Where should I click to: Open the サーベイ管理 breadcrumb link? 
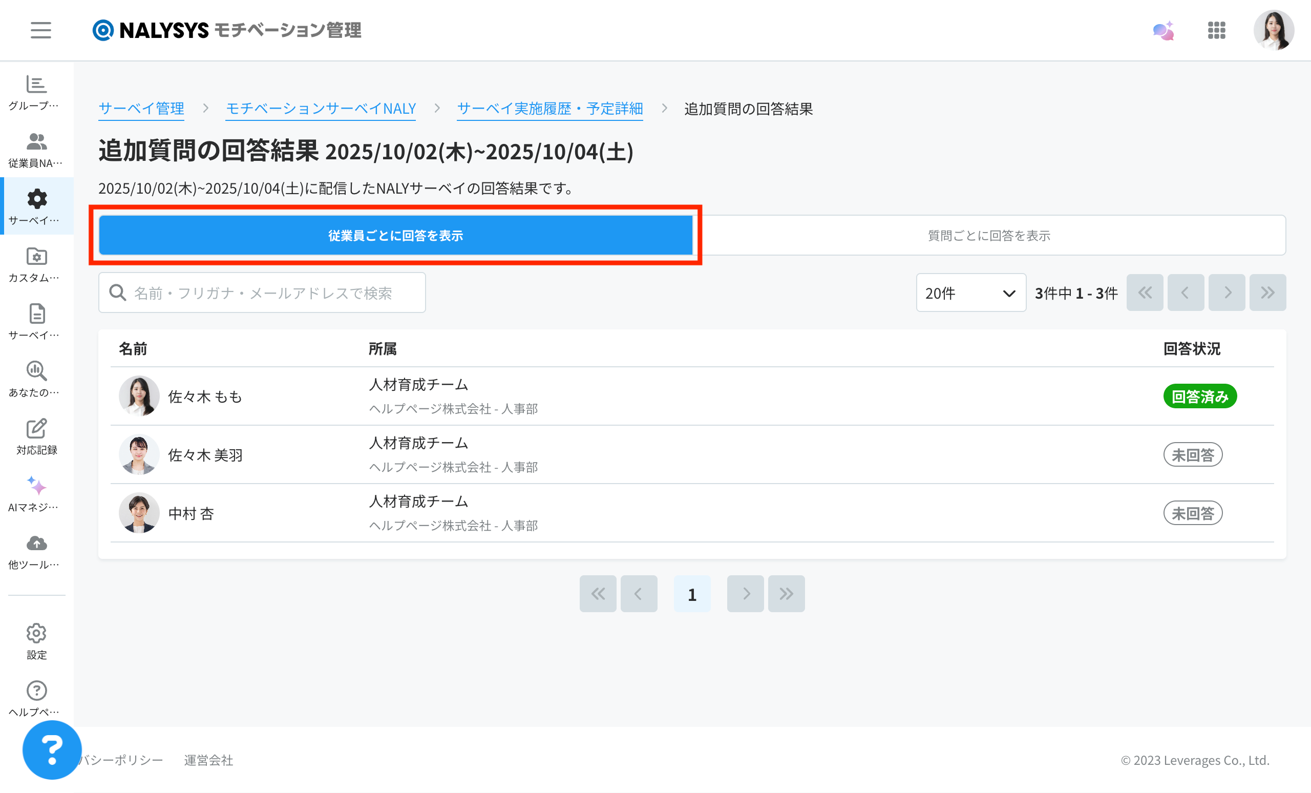click(141, 109)
